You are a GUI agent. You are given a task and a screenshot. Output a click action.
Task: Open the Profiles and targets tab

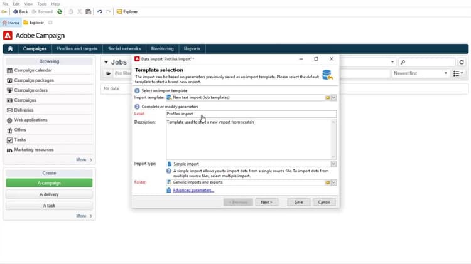point(77,49)
